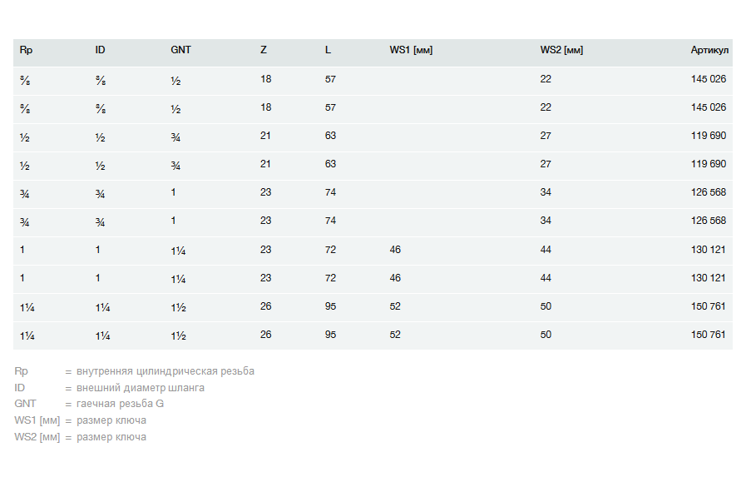Click the legend text 'внешний диаметр шланга'

click(140, 388)
